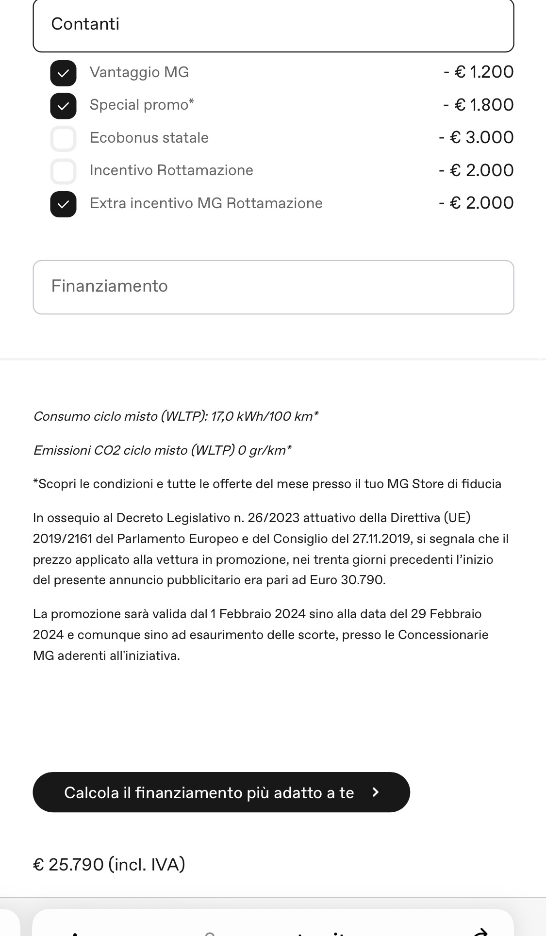Viewport: 546px width, 936px height.
Task: Enable the Incentivo Rottamazione checkbox
Action: coord(63,171)
